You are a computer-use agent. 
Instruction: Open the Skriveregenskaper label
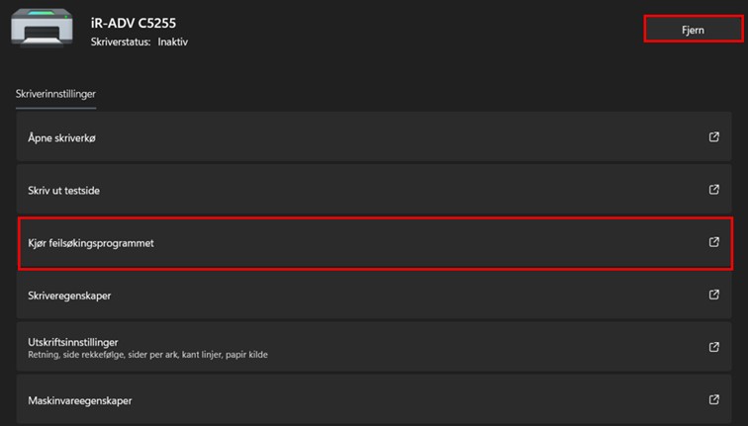pos(69,296)
